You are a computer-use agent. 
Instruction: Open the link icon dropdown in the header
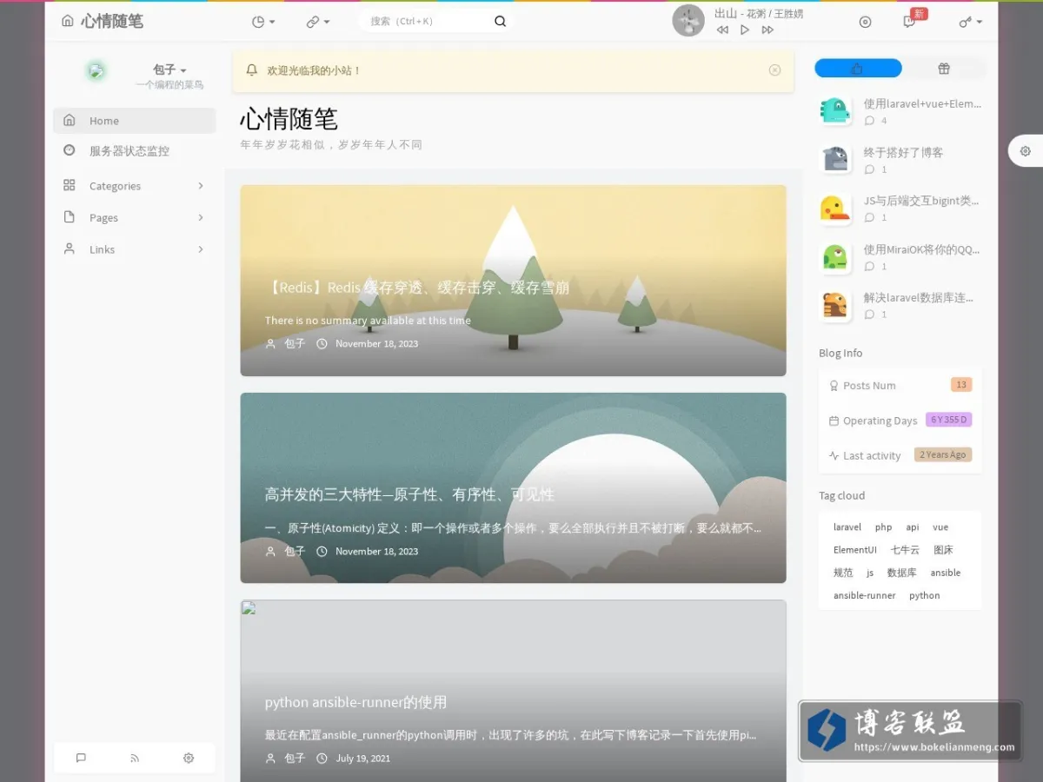pos(318,22)
